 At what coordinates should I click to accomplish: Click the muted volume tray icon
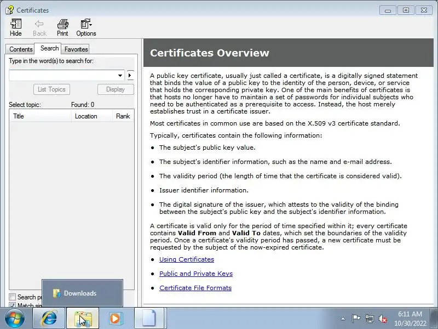point(382,319)
